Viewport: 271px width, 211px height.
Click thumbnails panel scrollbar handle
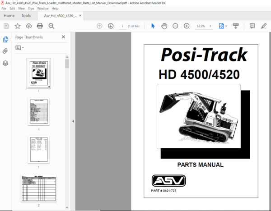pyautogui.click(x=67, y=64)
